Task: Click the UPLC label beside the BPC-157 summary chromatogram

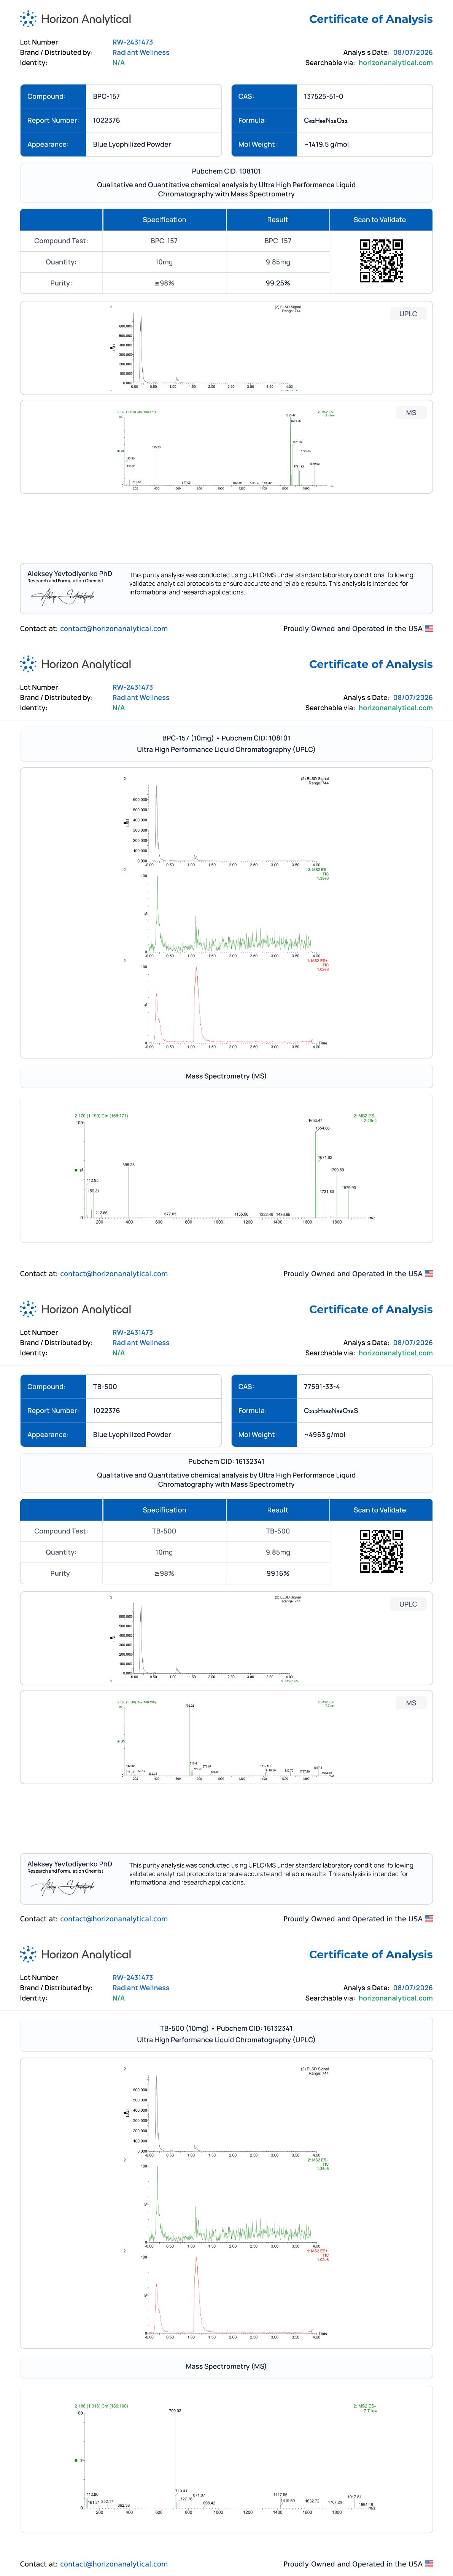Action: coord(408,314)
